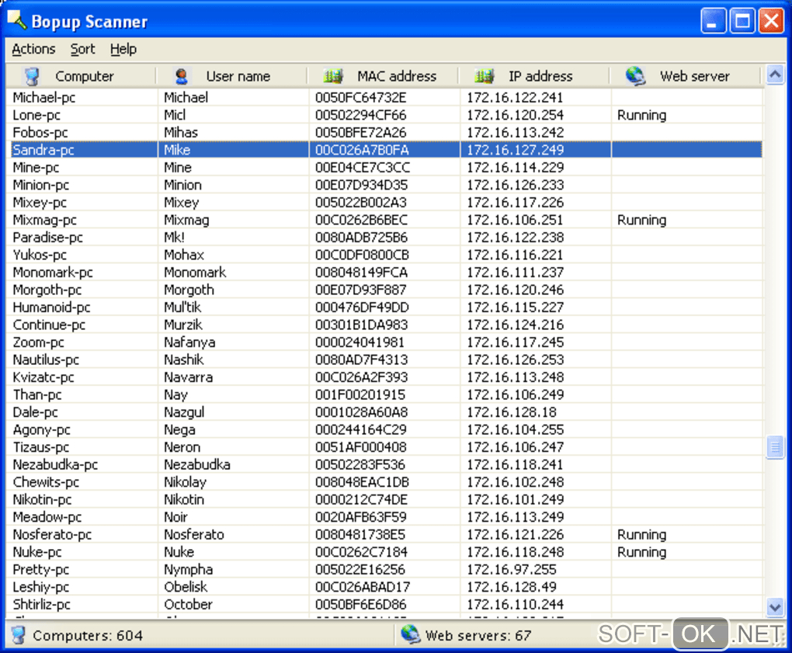
Task: Click MAC address 001F00201915
Action: [360, 395]
